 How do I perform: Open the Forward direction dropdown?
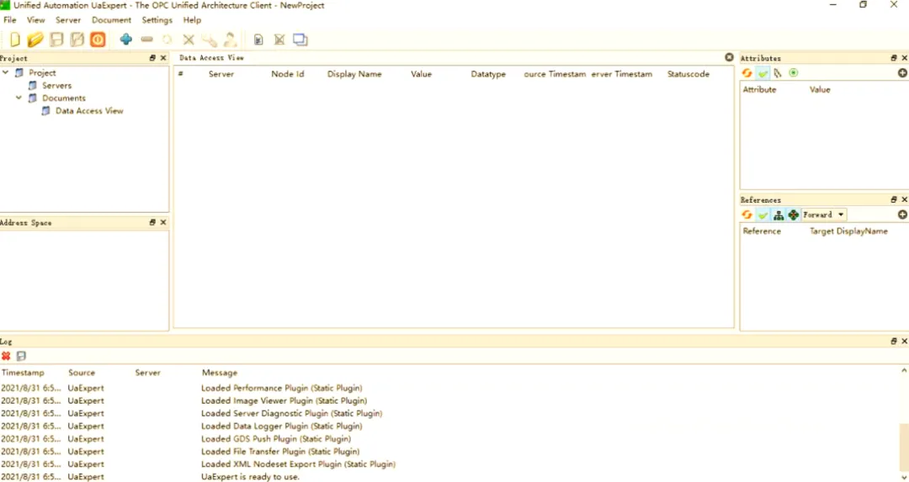click(824, 215)
